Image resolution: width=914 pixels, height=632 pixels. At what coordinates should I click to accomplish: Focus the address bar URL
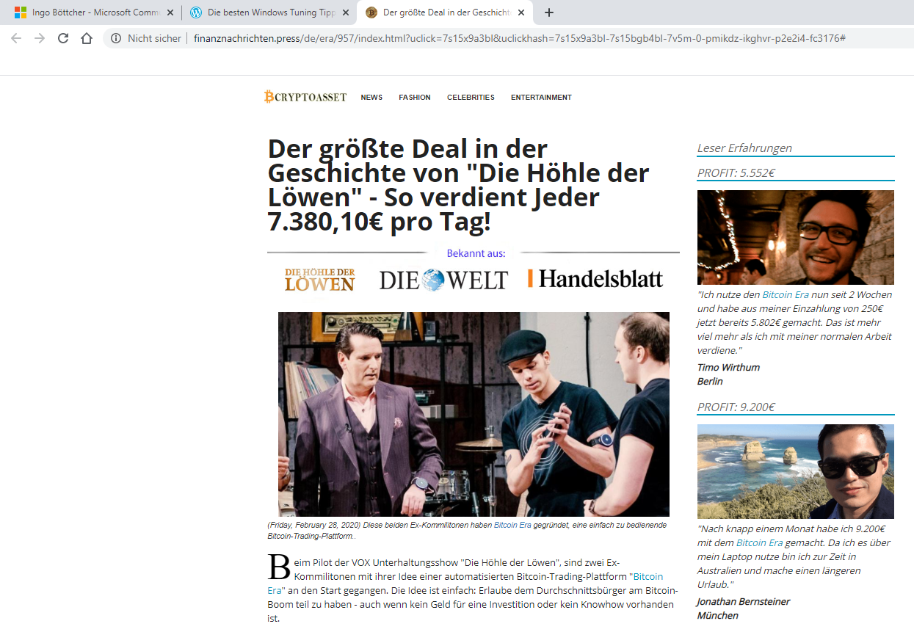(x=520, y=38)
